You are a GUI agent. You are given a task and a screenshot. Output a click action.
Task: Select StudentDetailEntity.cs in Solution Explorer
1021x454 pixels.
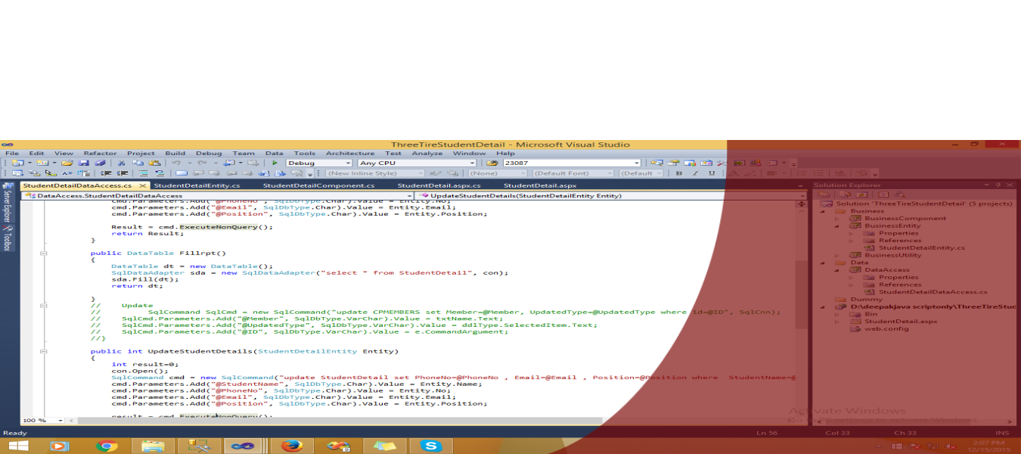click(921, 248)
